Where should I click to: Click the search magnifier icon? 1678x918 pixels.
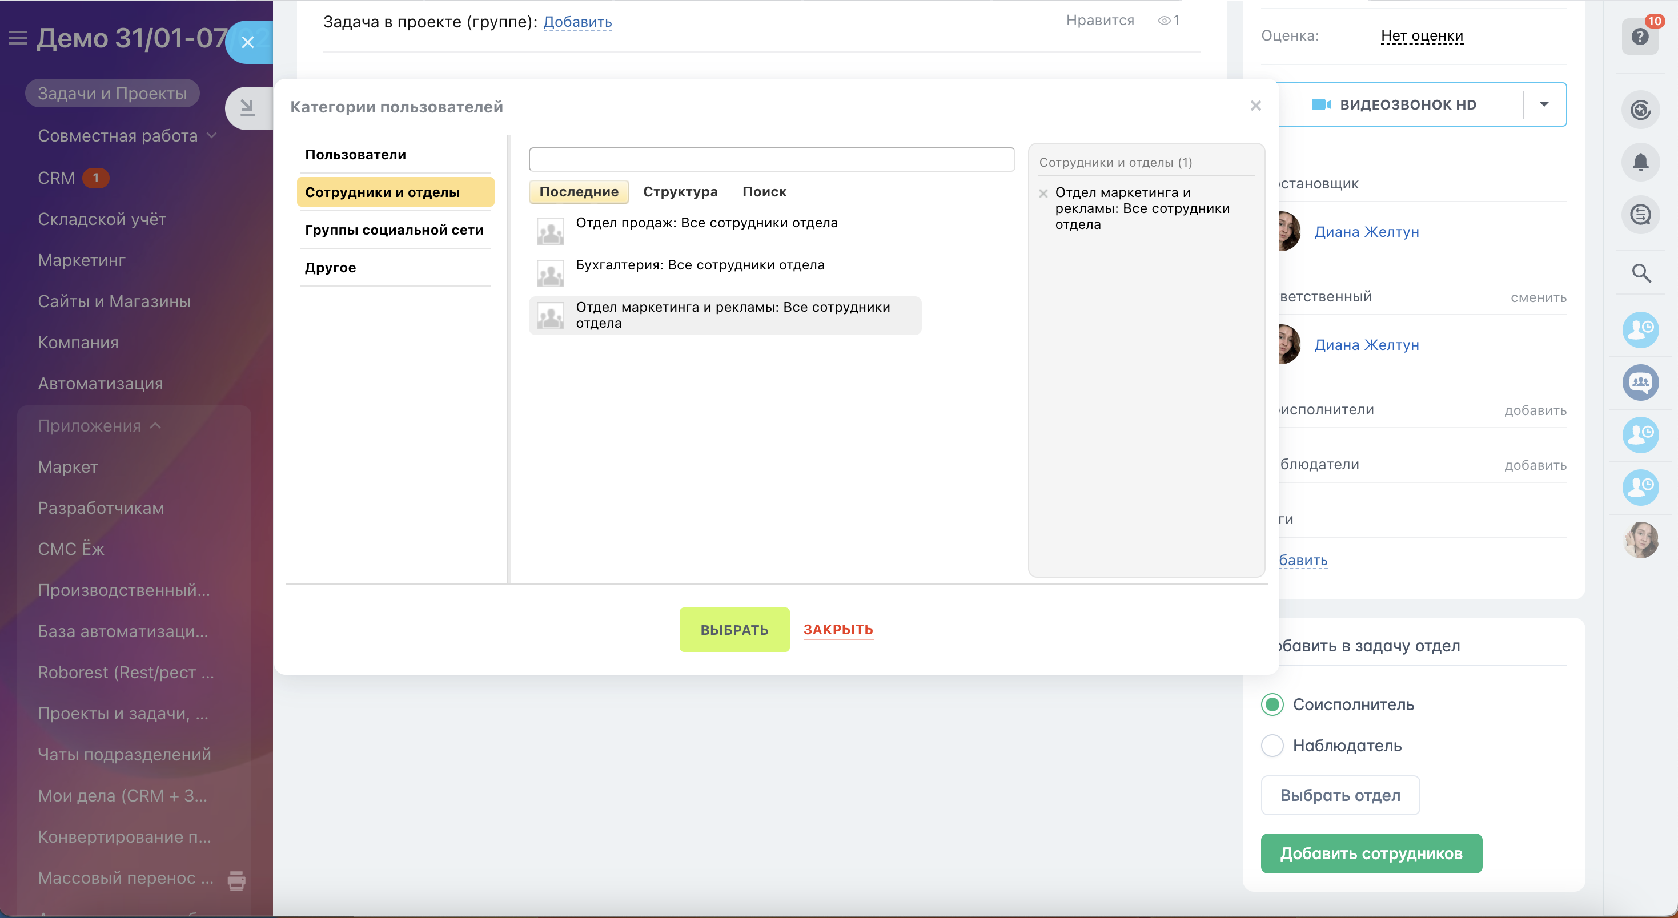[1640, 273]
